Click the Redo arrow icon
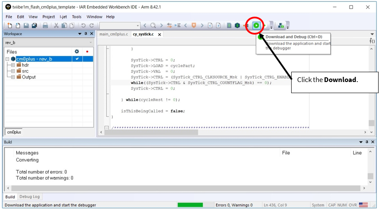This screenshot has width=379, height=211. pos(92,26)
